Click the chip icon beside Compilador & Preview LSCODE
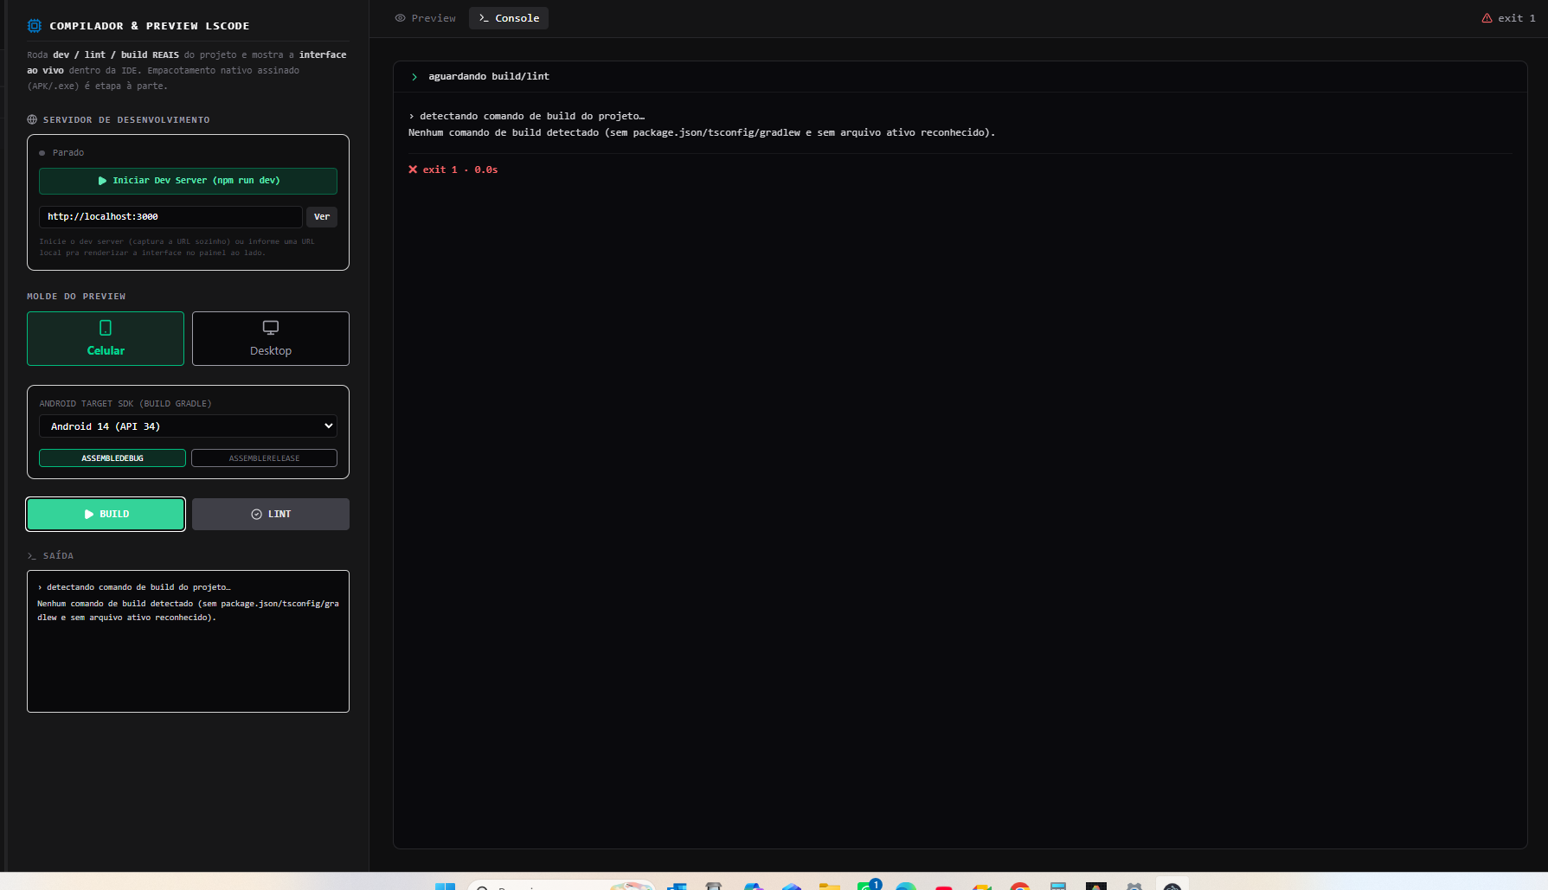The width and height of the screenshot is (1548, 890). point(35,26)
